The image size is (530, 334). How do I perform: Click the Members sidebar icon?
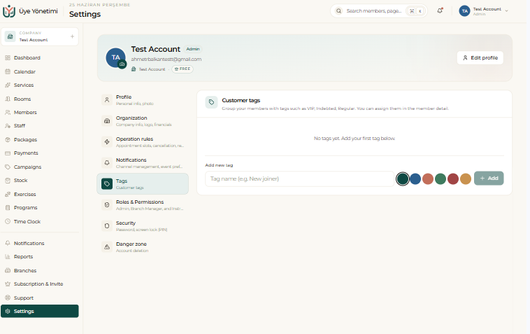click(x=8, y=112)
